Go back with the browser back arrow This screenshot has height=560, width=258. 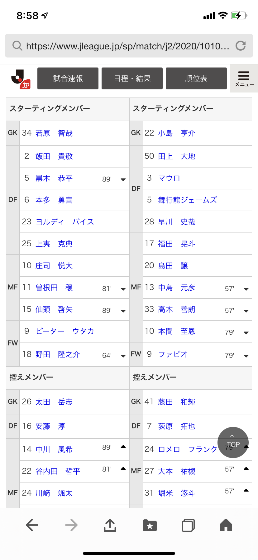32,525
